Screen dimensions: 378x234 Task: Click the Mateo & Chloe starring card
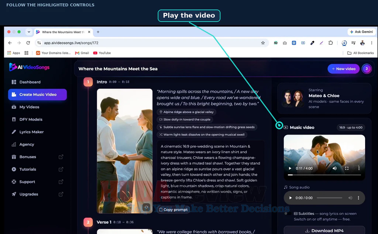pyautogui.click(x=324, y=98)
